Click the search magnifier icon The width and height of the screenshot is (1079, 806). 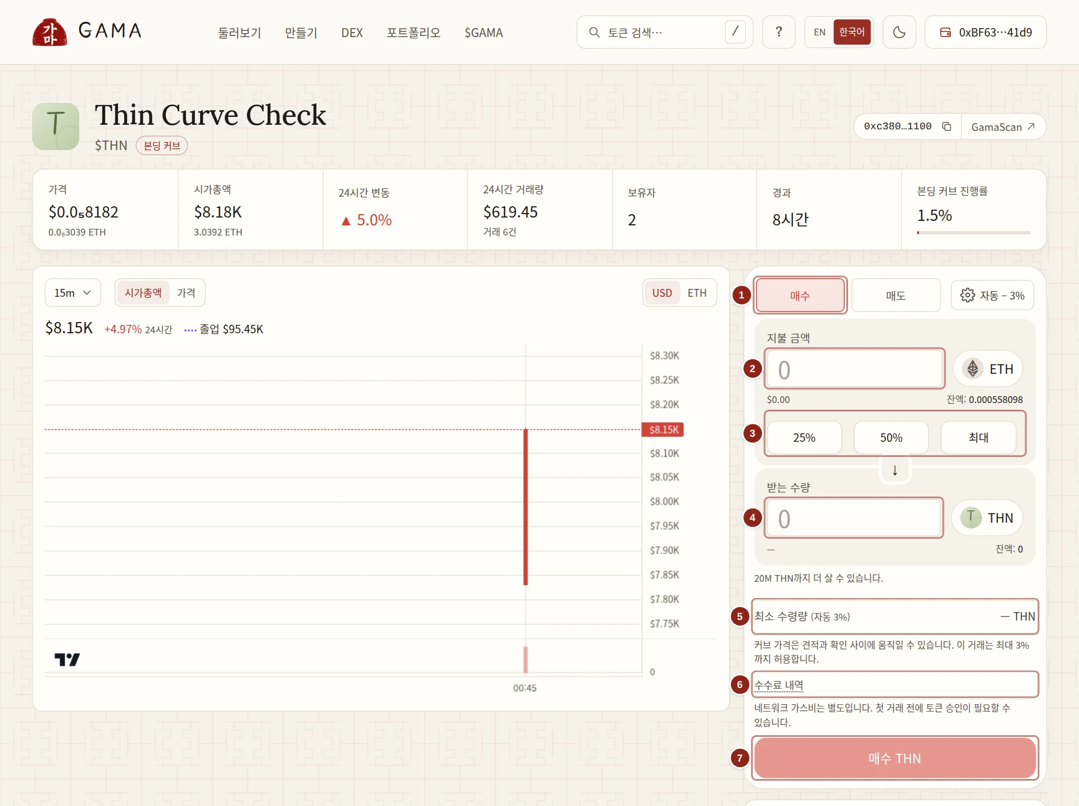coord(594,33)
